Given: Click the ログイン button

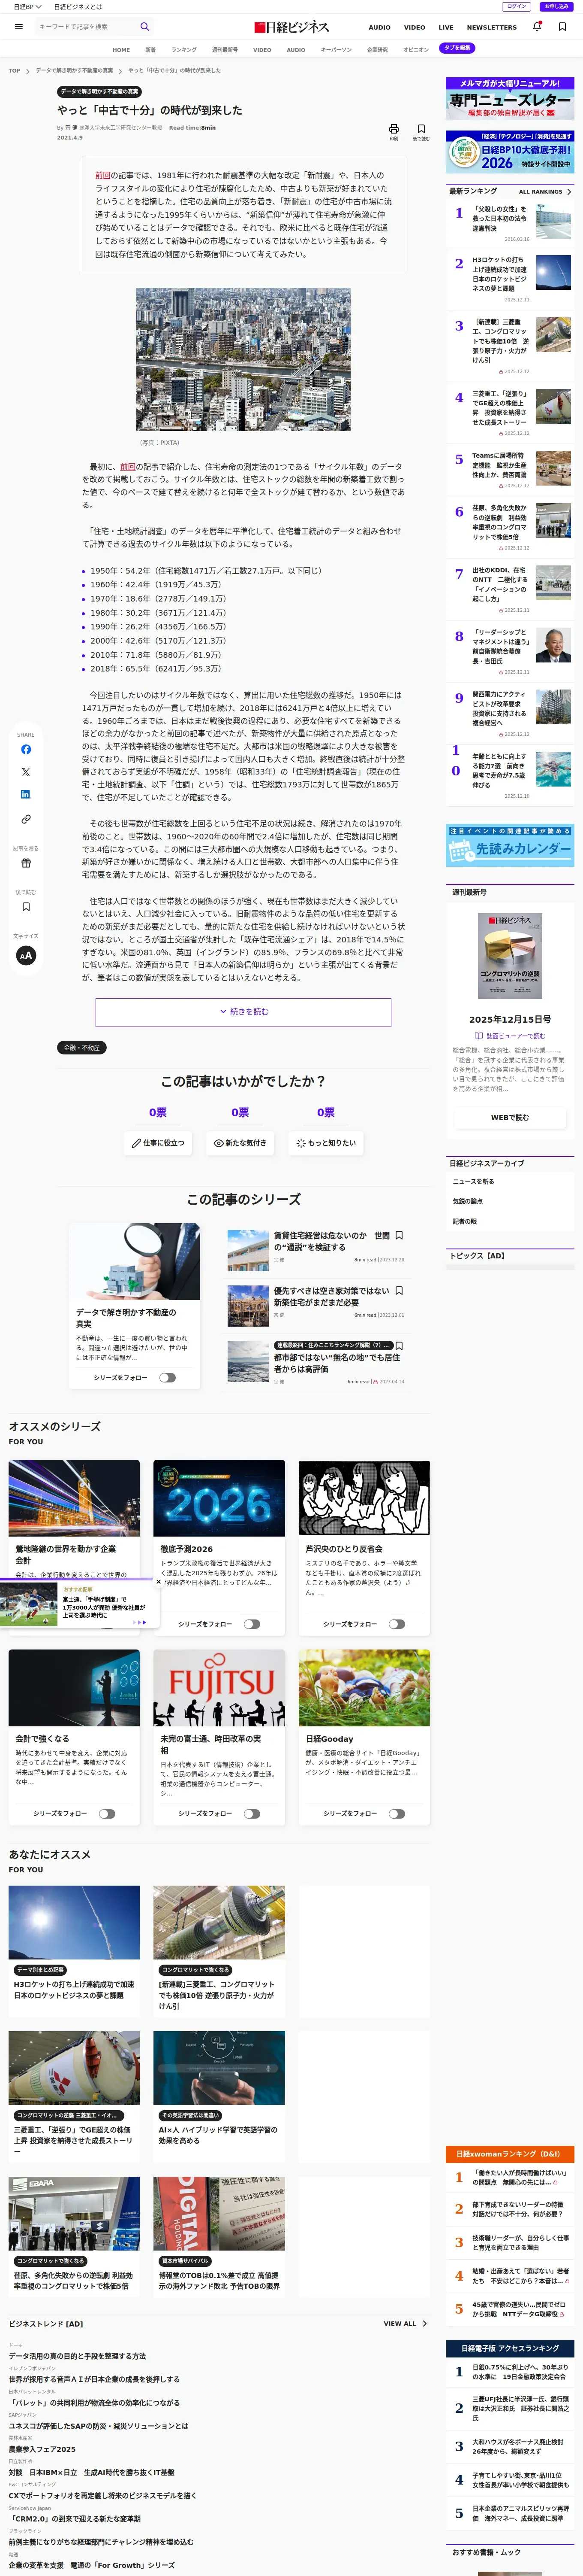Looking at the screenshot, I should coord(517,6).
